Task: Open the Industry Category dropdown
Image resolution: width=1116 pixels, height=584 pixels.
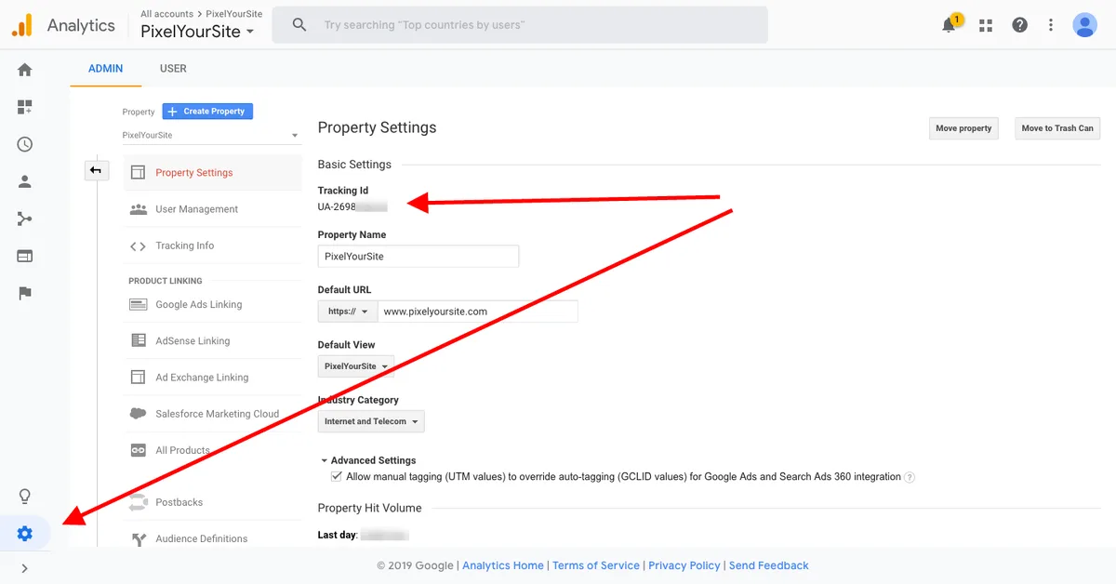Action: coord(371,421)
